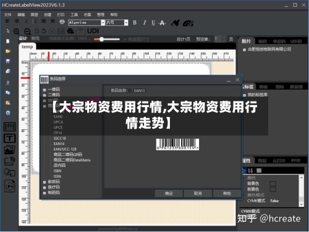Click the Bold formatting button
309x232 pixels.
(x=135, y=23)
